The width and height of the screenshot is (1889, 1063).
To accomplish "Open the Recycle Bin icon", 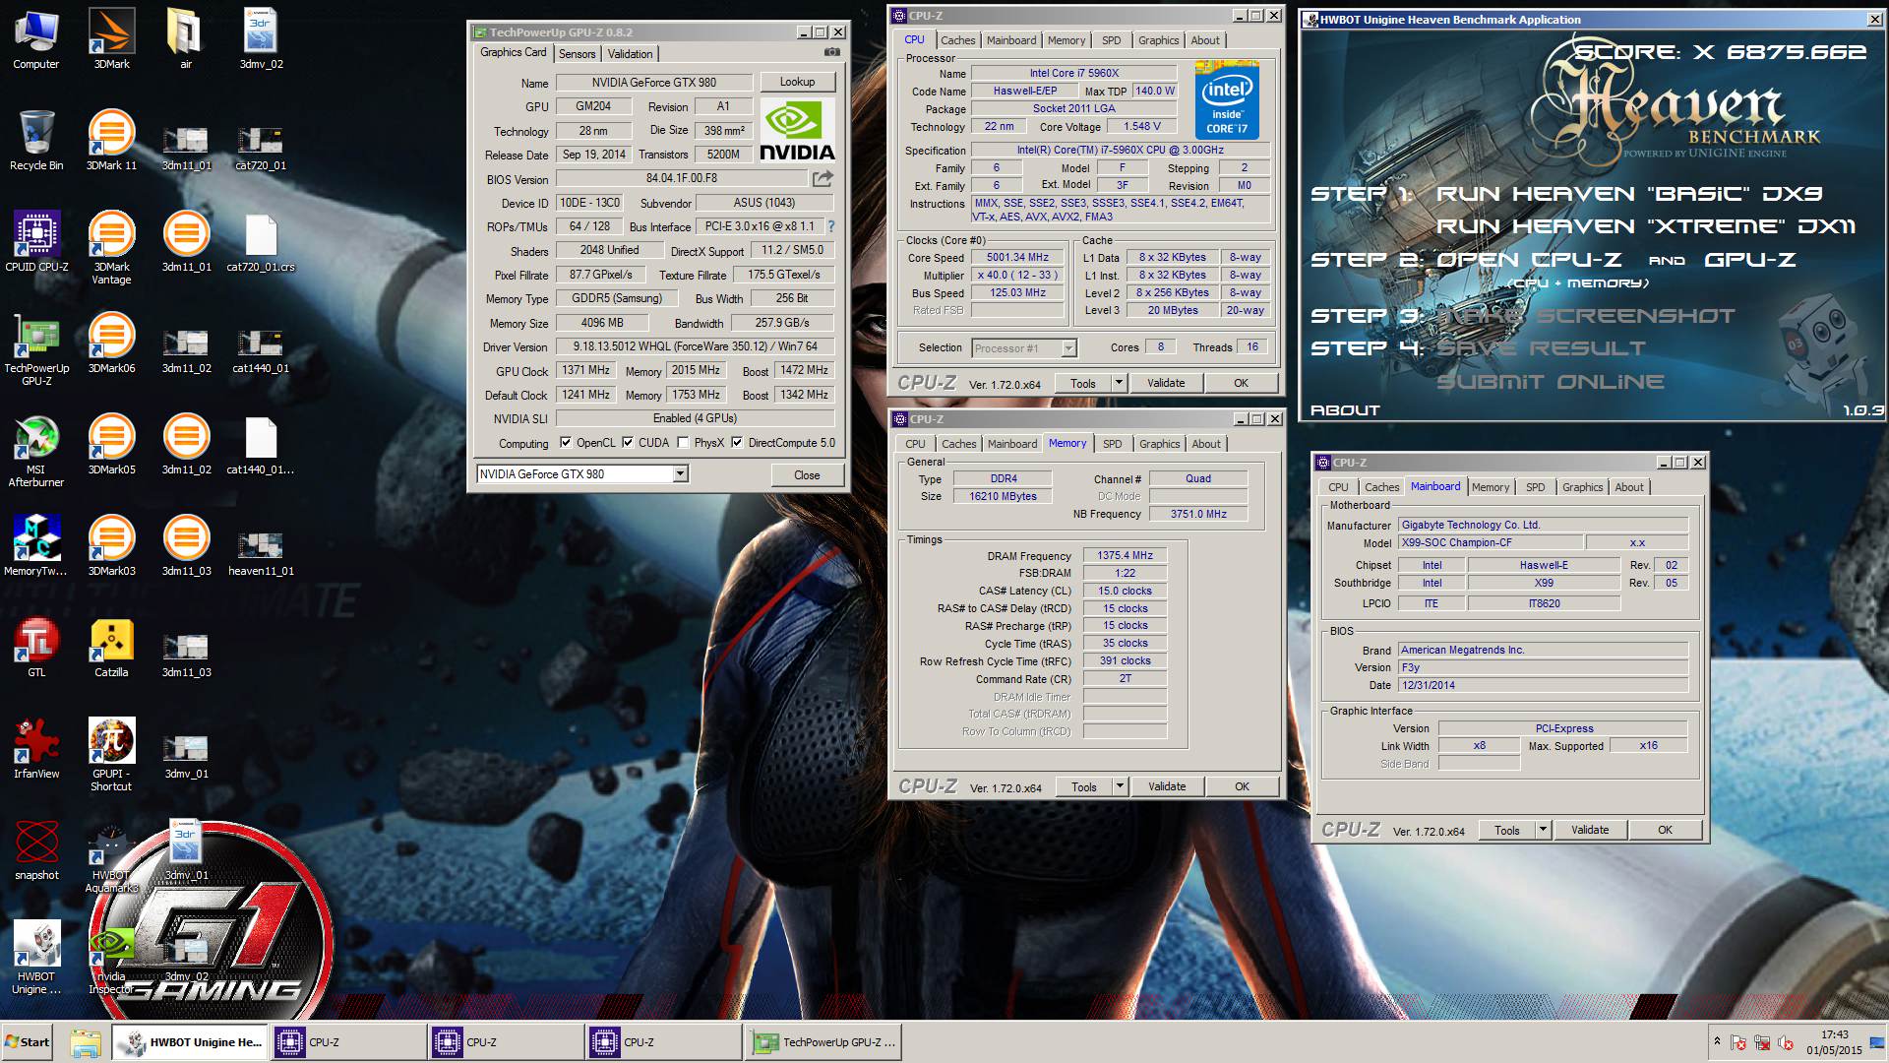I will coord(36,140).
